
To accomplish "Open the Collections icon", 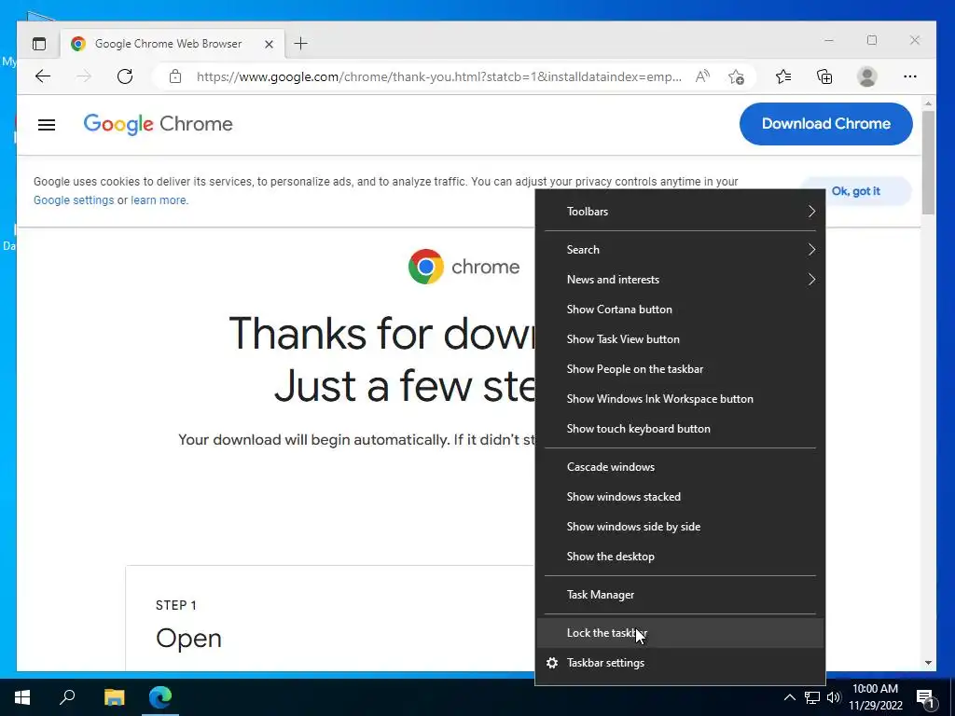I will coord(824,76).
